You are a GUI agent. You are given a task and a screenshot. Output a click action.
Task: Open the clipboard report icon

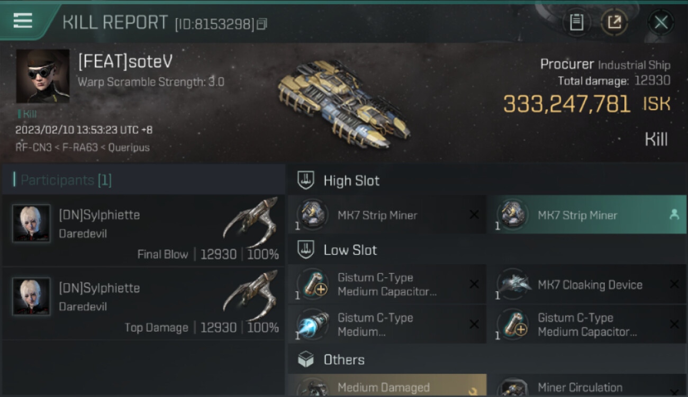(x=576, y=22)
